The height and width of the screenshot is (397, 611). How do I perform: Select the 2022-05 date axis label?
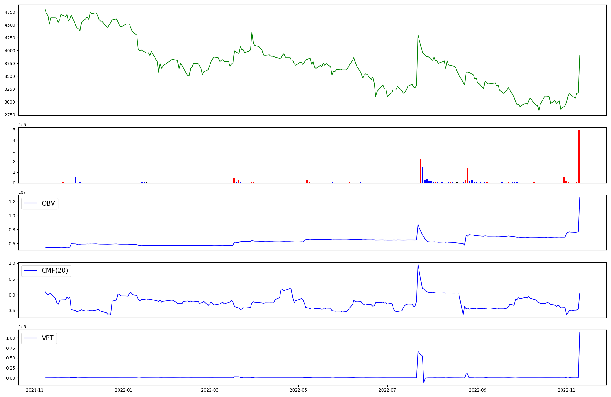tap(298, 390)
